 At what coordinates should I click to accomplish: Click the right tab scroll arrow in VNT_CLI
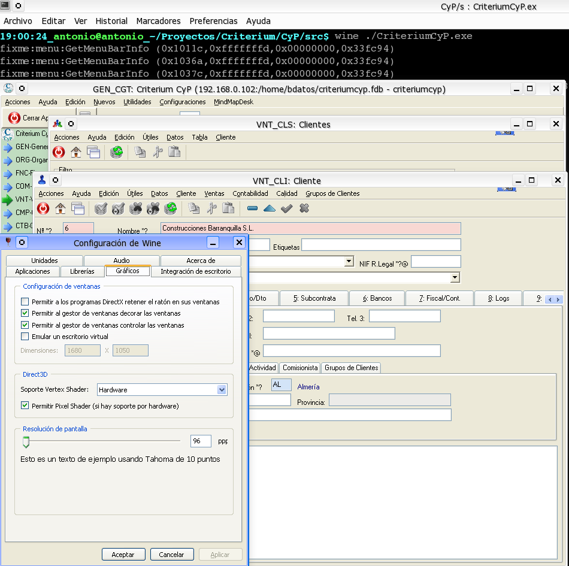point(558,299)
